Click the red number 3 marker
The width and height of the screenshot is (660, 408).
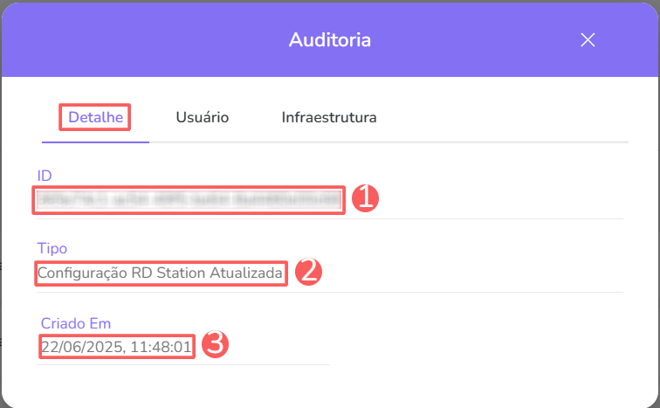pos(215,345)
